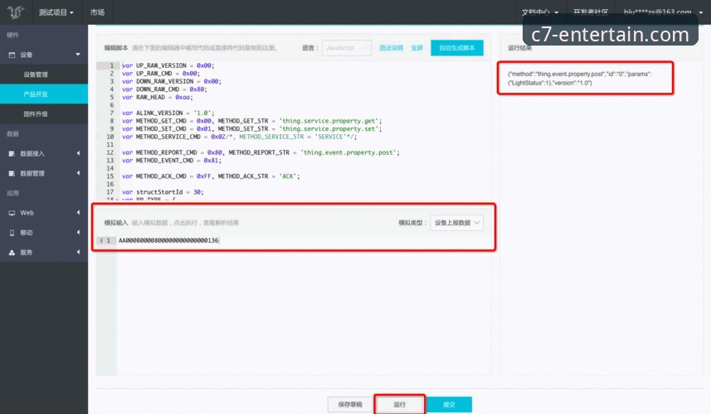711x414 pixels.
Task: Click code line 'var UP_RAW_VERSION = 0x00'
Action: click(168, 65)
